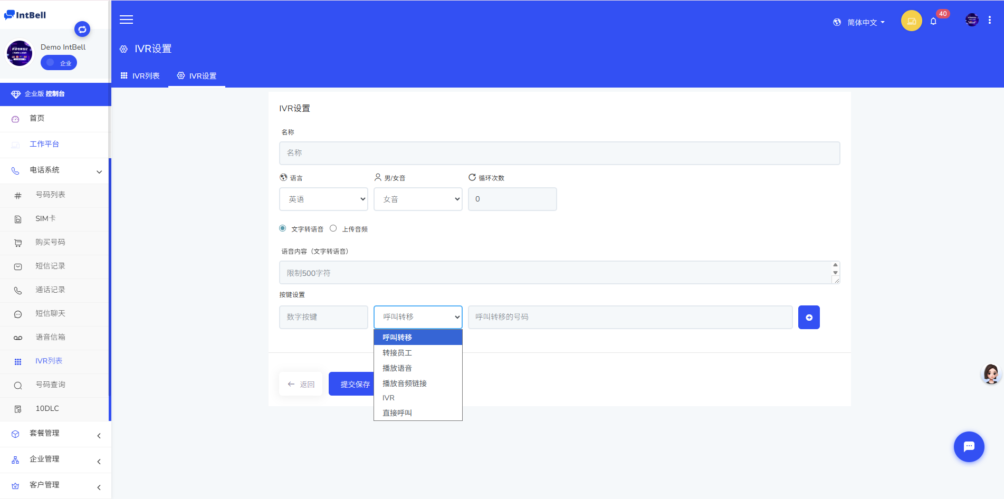Screen dimensions: 1004x499
Task: Switch to the IVR列表 tab
Action: (x=140, y=76)
